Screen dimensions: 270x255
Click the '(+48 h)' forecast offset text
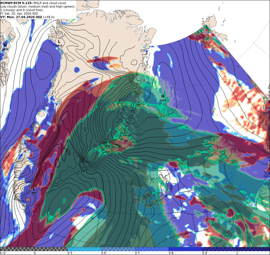point(49,17)
